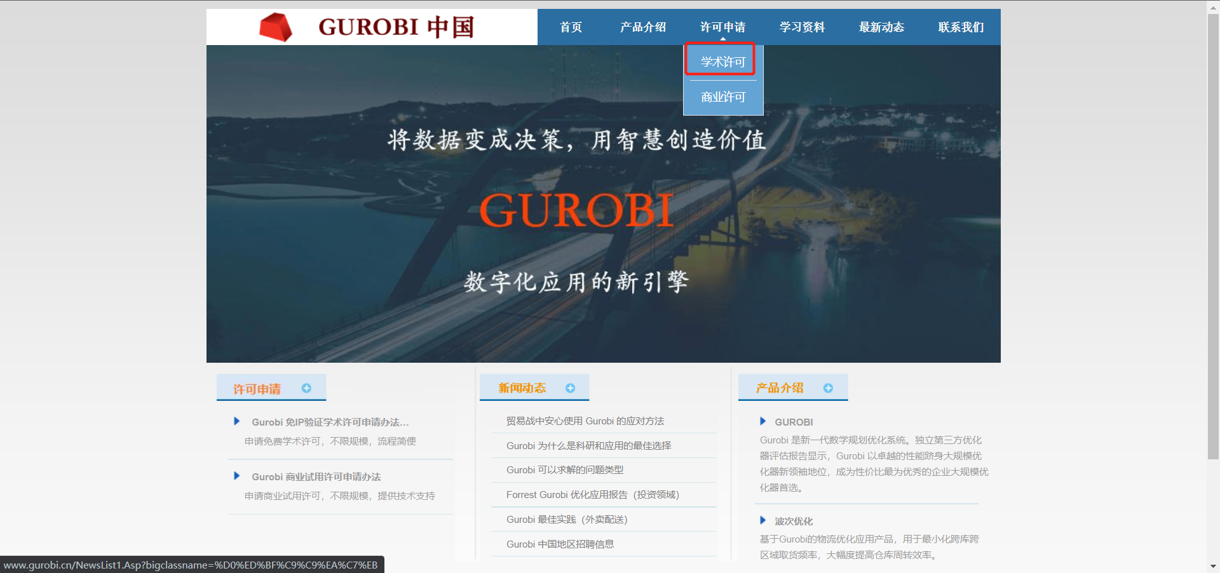
Task: Open the Gurobi 可以求解的问题类型 link
Action: tap(565, 469)
